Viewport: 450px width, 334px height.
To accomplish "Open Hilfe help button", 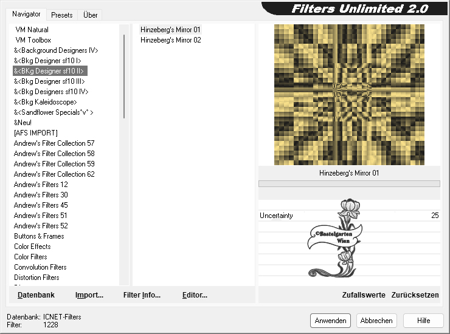I will pos(423,321).
